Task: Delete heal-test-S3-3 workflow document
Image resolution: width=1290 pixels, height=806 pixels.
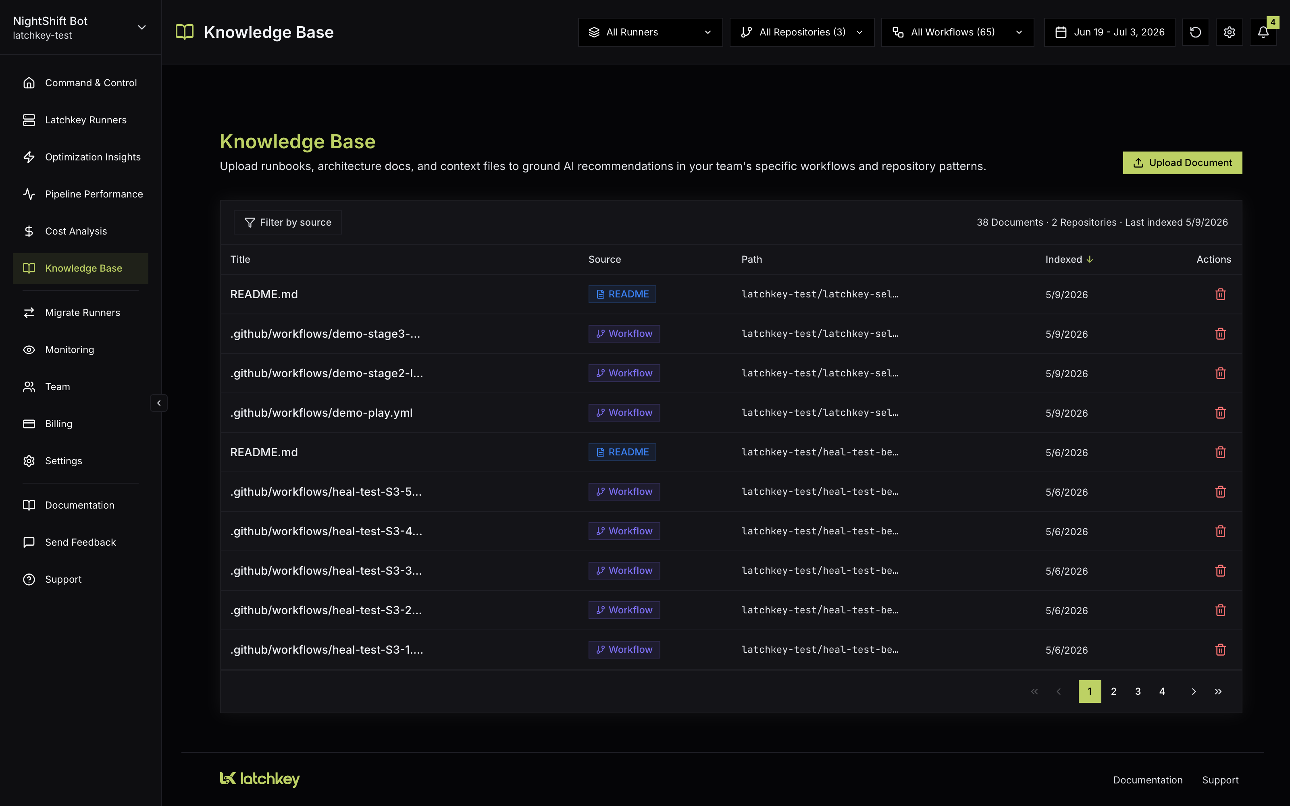Action: pyautogui.click(x=1220, y=570)
